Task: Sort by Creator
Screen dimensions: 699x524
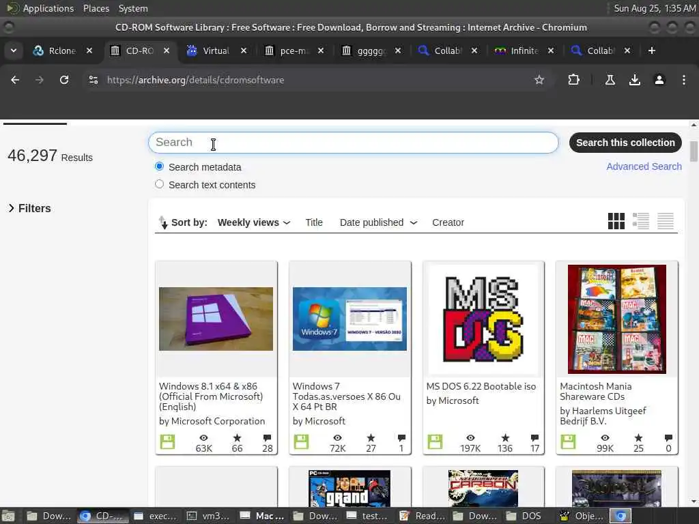Action: (448, 222)
